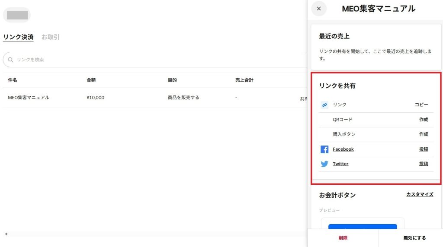Select the MEO集客マニュアル table row name
The height and width of the screenshot is (247, 443).
pyautogui.click(x=29, y=98)
